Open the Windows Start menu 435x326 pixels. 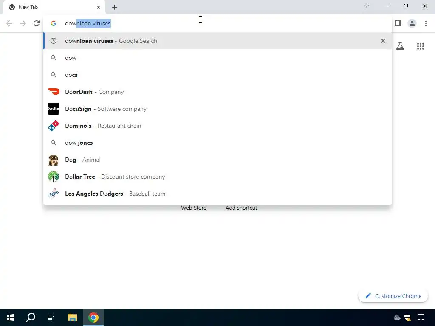click(x=10, y=318)
